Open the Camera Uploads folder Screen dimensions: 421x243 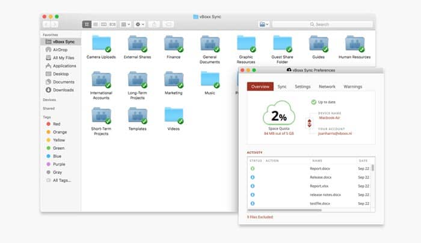pyautogui.click(x=101, y=44)
